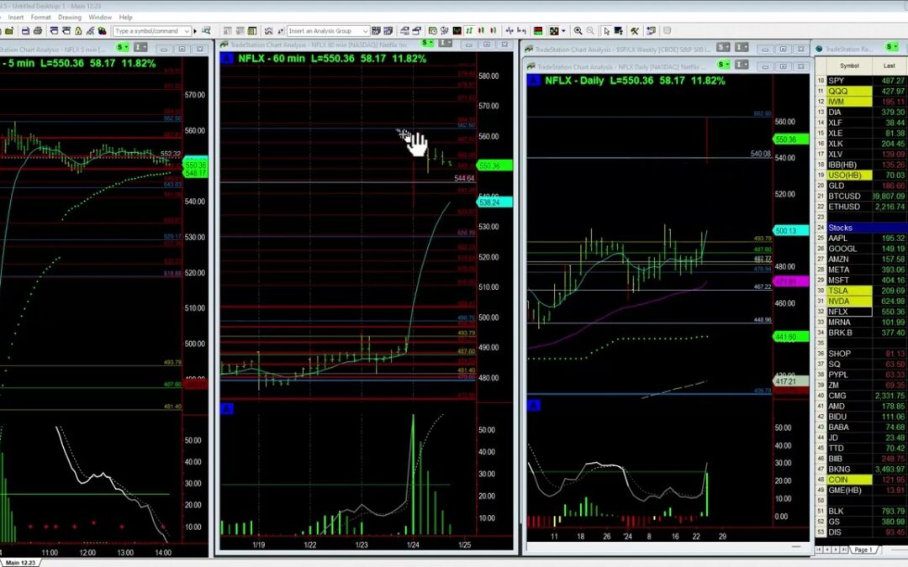Click the red-green market depth toolbar icon
The height and width of the screenshot is (567, 908).
[538, 31]
